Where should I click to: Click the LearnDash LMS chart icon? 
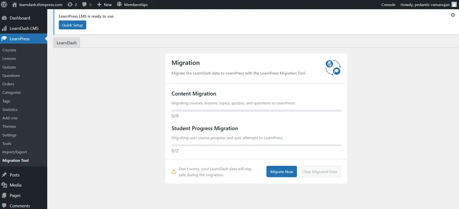pyautogui.click(x=4, y=28)
